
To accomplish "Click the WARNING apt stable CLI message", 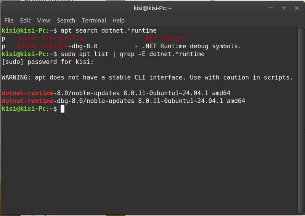I will tap(147, 78).
